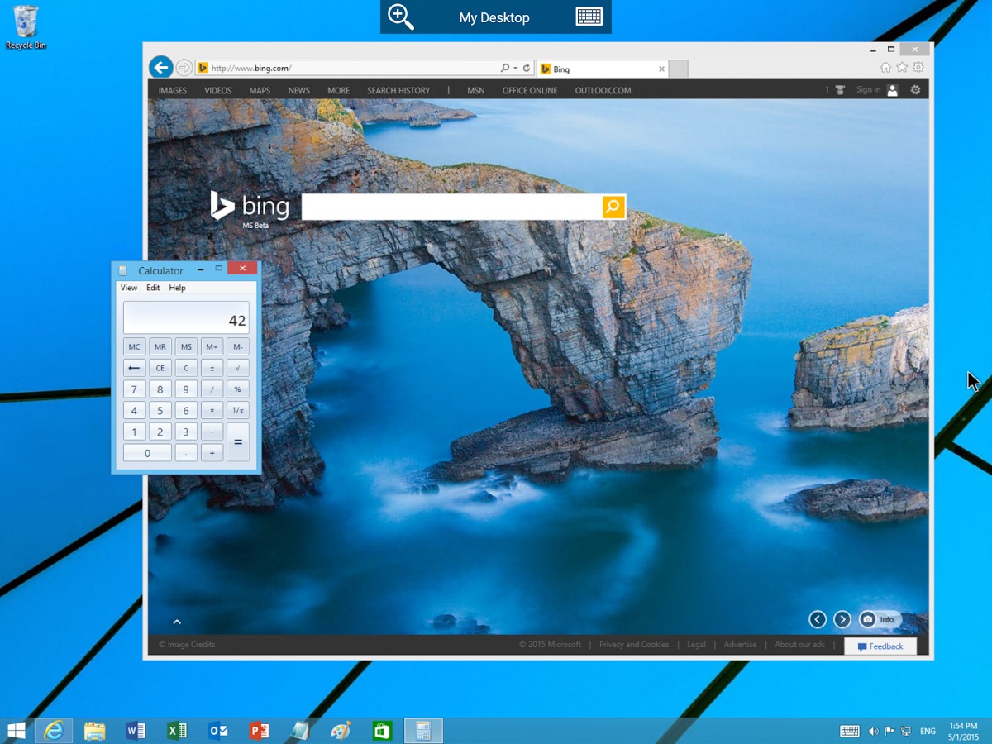Open IE Favorites star
Viewport: 992px width, 744px height.
point(902,68)
